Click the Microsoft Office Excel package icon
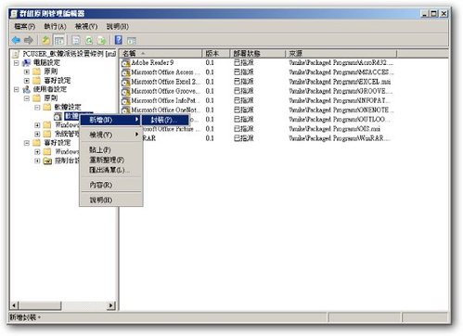The image size is (463, 336). point(125,82)
